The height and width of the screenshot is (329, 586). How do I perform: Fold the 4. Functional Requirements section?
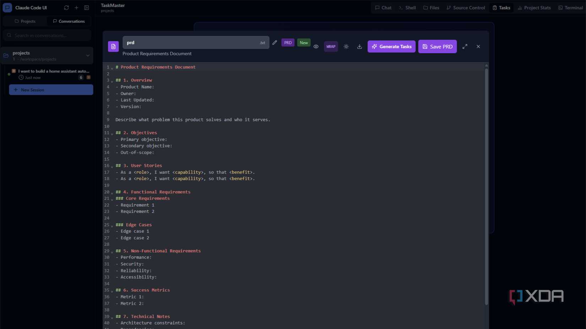pyautogui.click(x=112, y=193)
